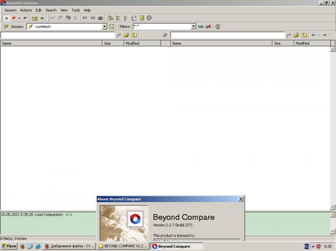Toggle the Show Differences not-equal icon
Viewport: 336px width, 251px height.
(x=14, y=18)
